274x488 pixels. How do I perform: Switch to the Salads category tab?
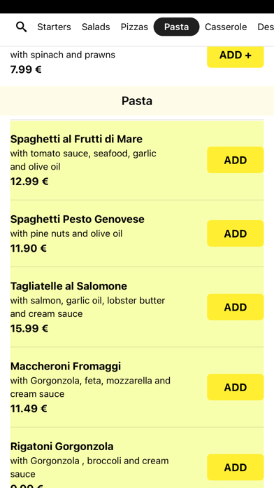coord(96,27)
